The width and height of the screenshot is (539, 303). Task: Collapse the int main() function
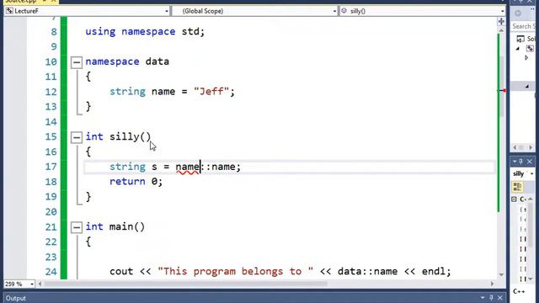pos(77,227)
